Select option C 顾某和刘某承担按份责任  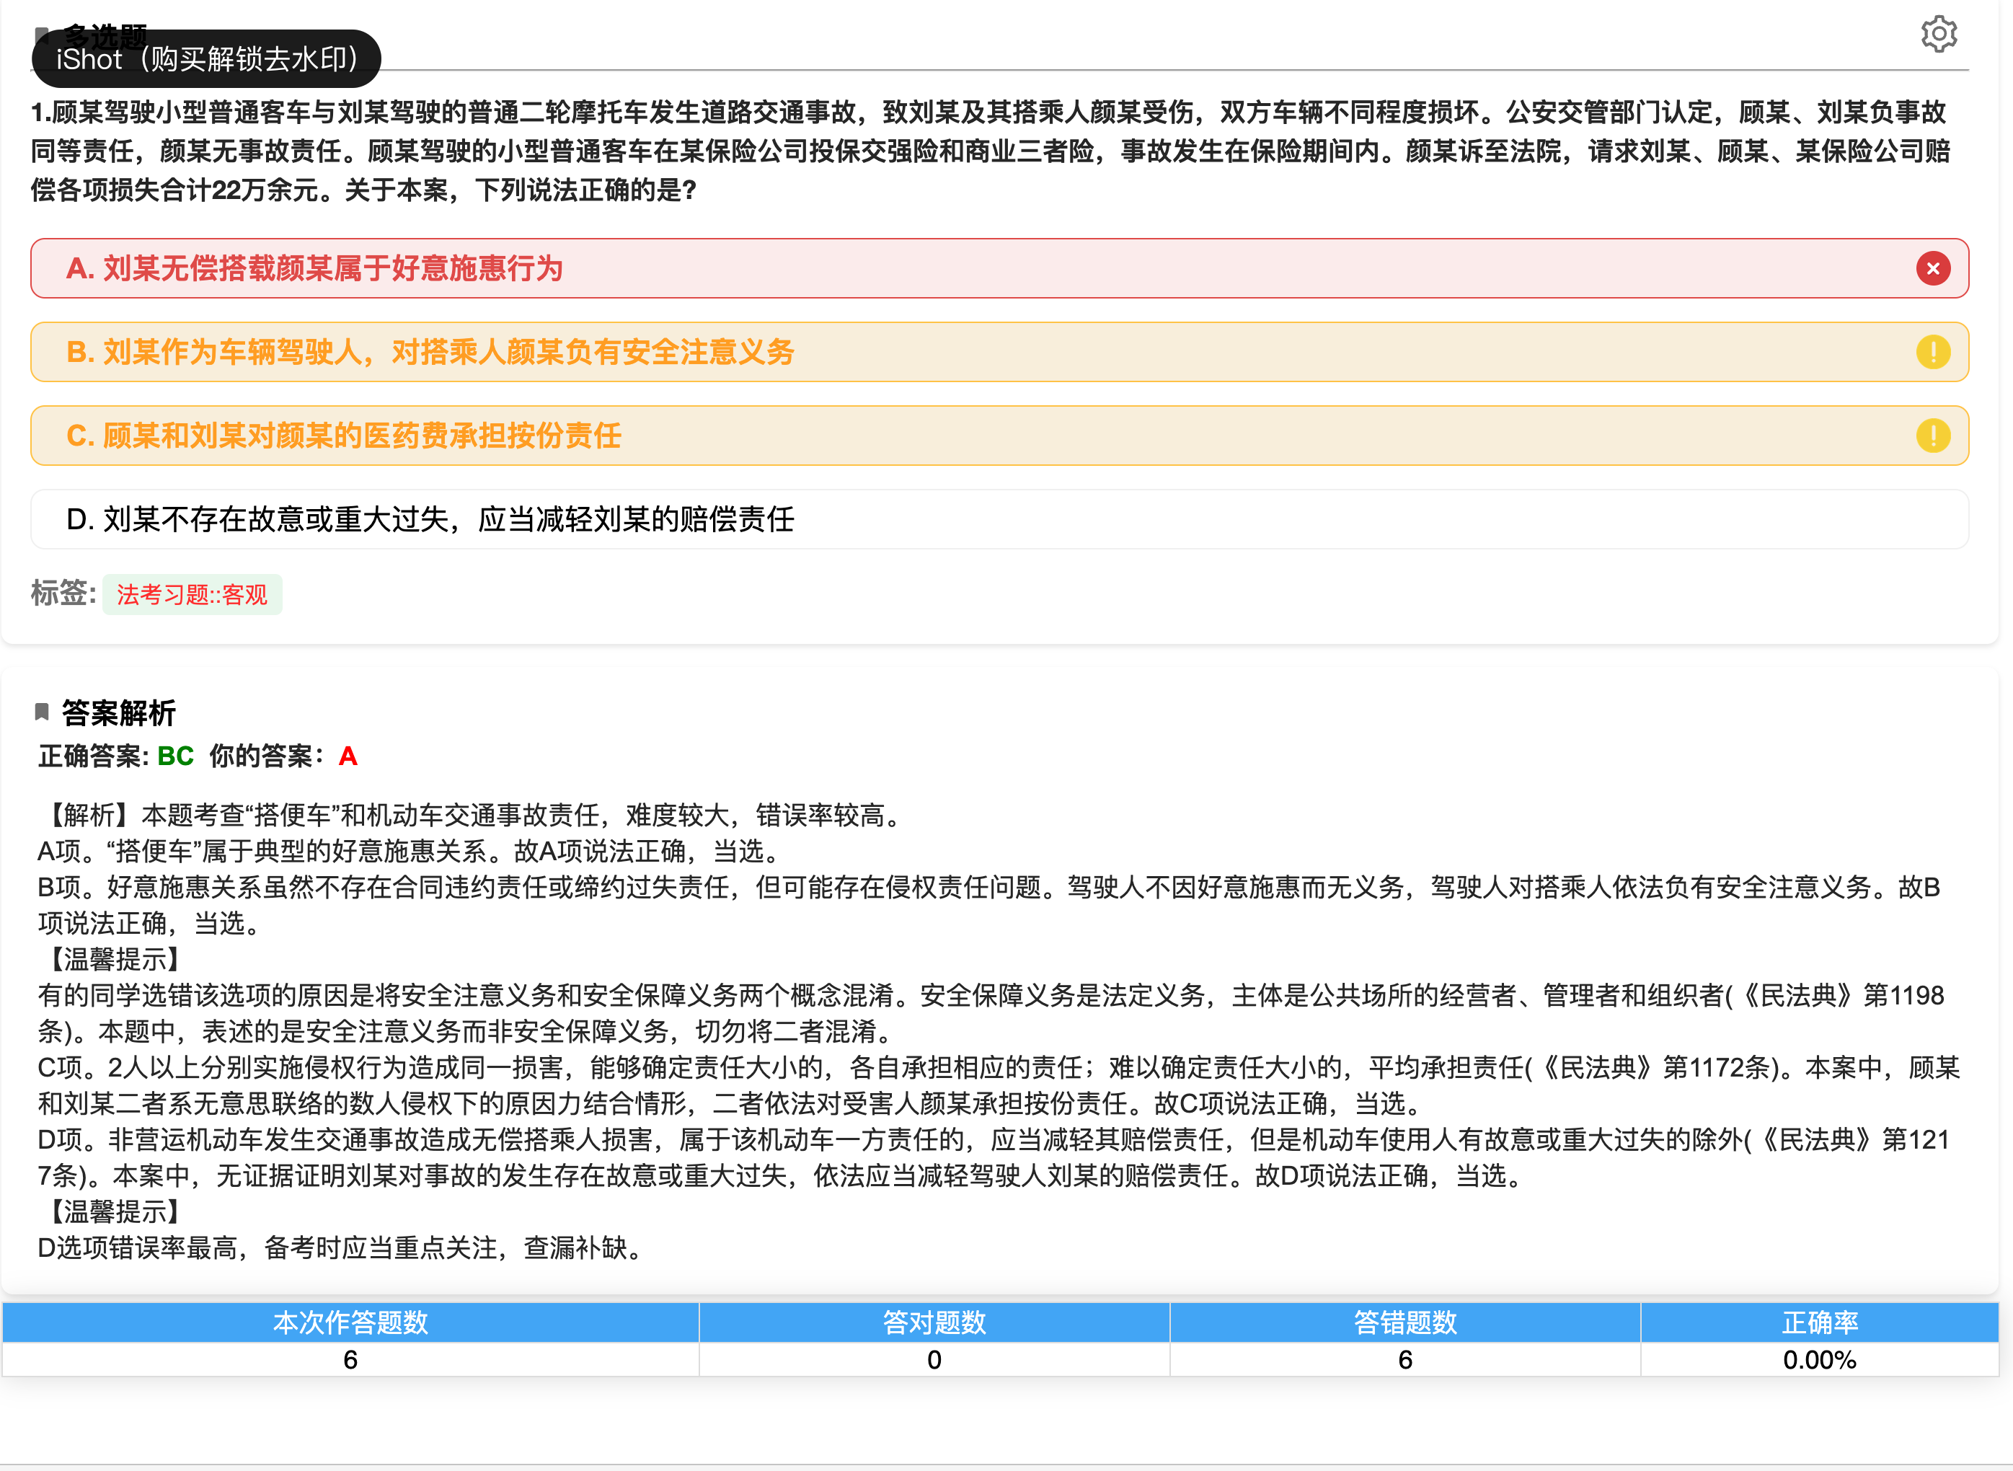pyautogui.click(x=344, y=436)
